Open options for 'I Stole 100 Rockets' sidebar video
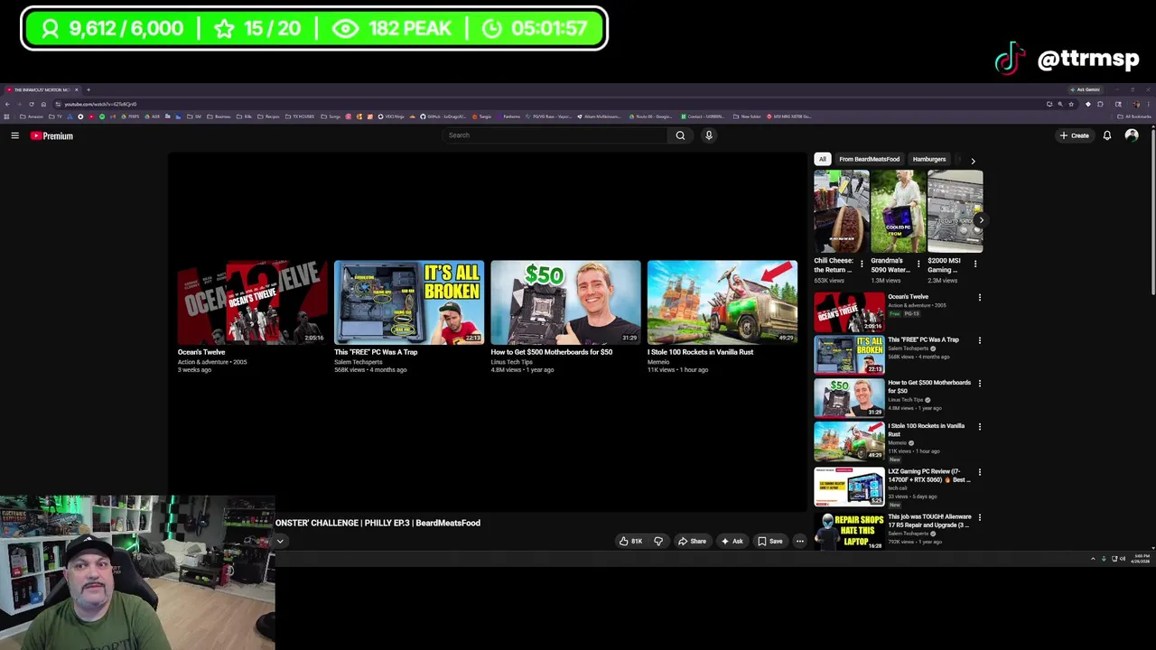 [980, 426]
